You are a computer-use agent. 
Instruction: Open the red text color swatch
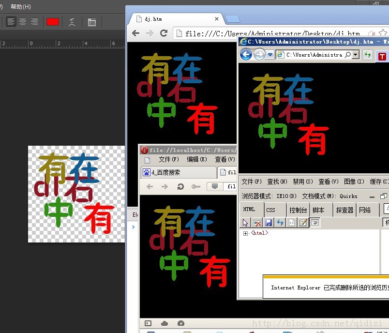pyautogui.click(x=53, y=22)
